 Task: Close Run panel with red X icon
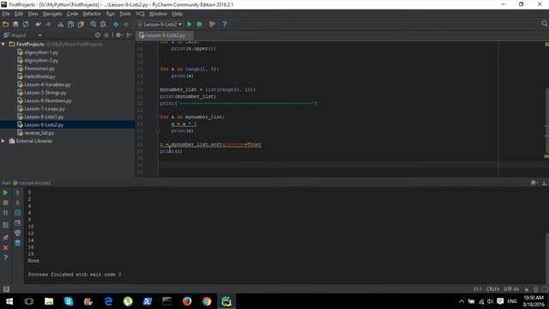click(5, 248)
